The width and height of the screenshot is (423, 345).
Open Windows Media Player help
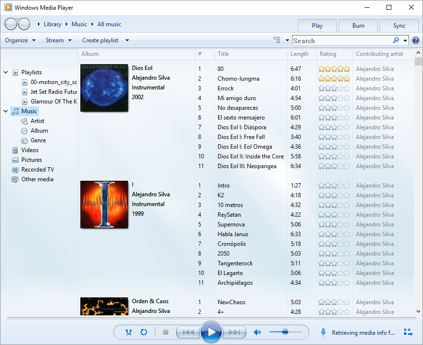[x=415, y=40]
